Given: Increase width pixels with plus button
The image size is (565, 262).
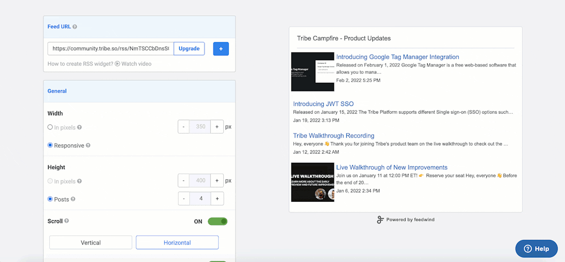Looking at the screenshot, I should pyautogui.click(x=217, y=127).
